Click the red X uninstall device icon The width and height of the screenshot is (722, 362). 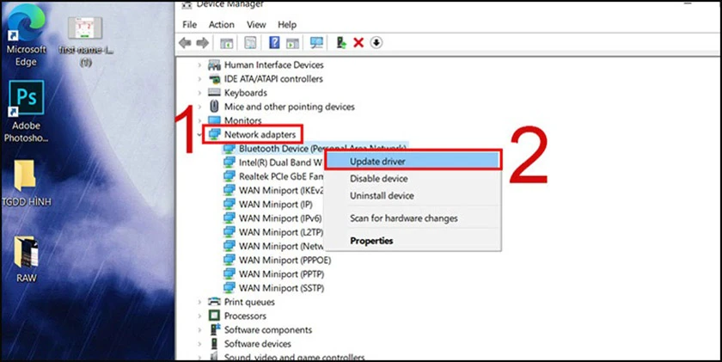tap(358, 43)
